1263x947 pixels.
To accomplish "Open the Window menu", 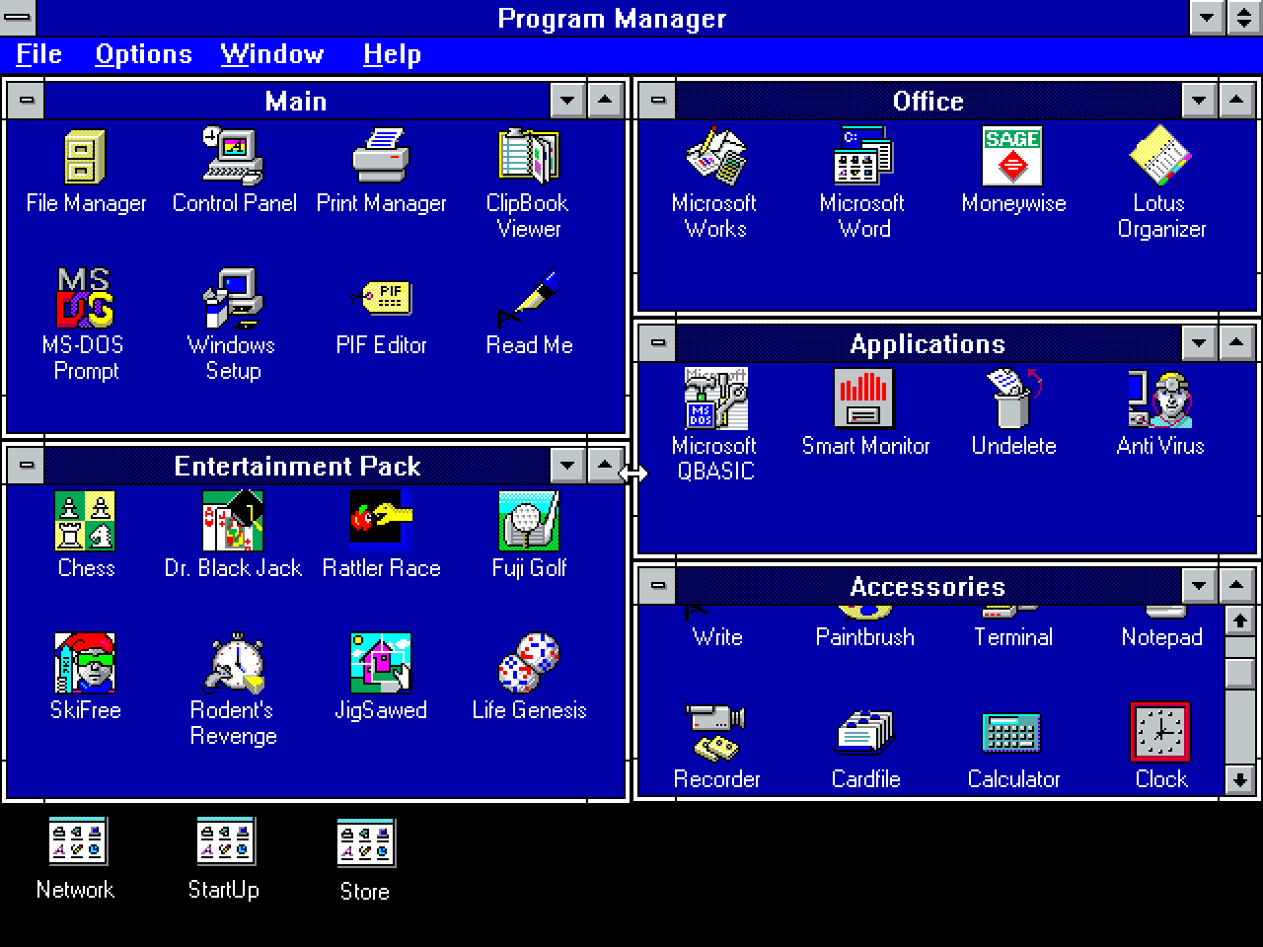I will coord(272,54).
